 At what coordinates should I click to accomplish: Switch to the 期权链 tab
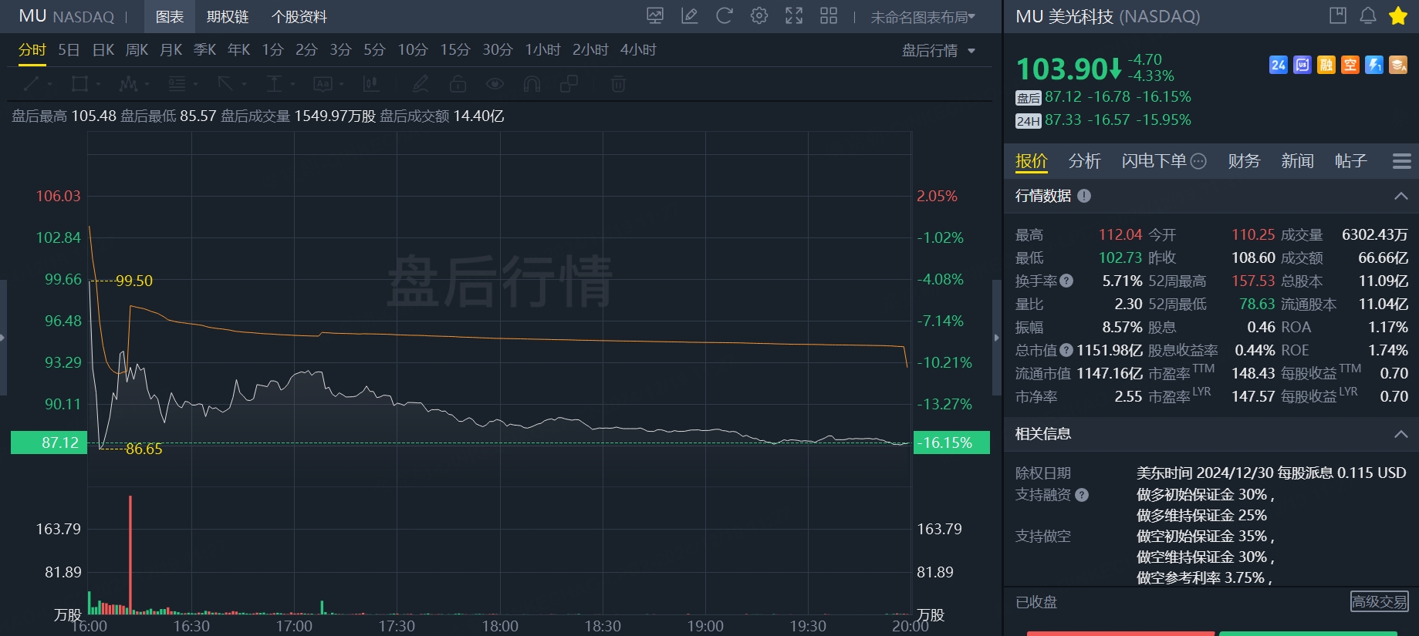tap(228, 17)
